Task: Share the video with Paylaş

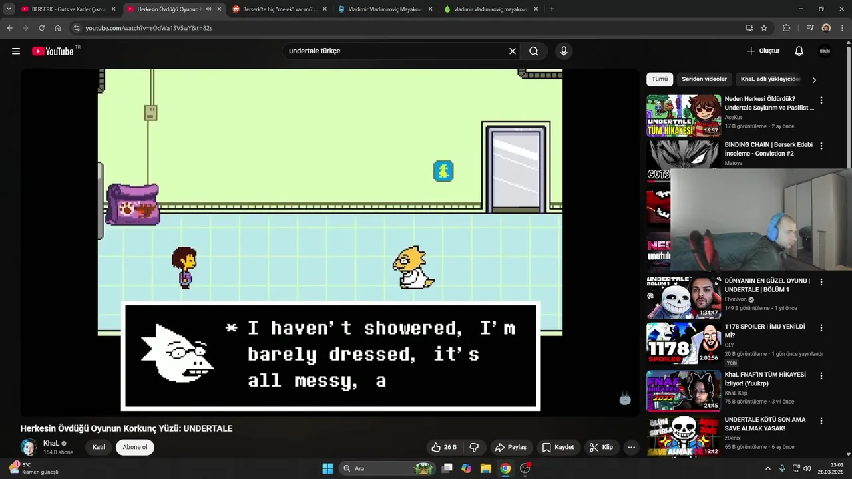Action: [x=511, y=447]
